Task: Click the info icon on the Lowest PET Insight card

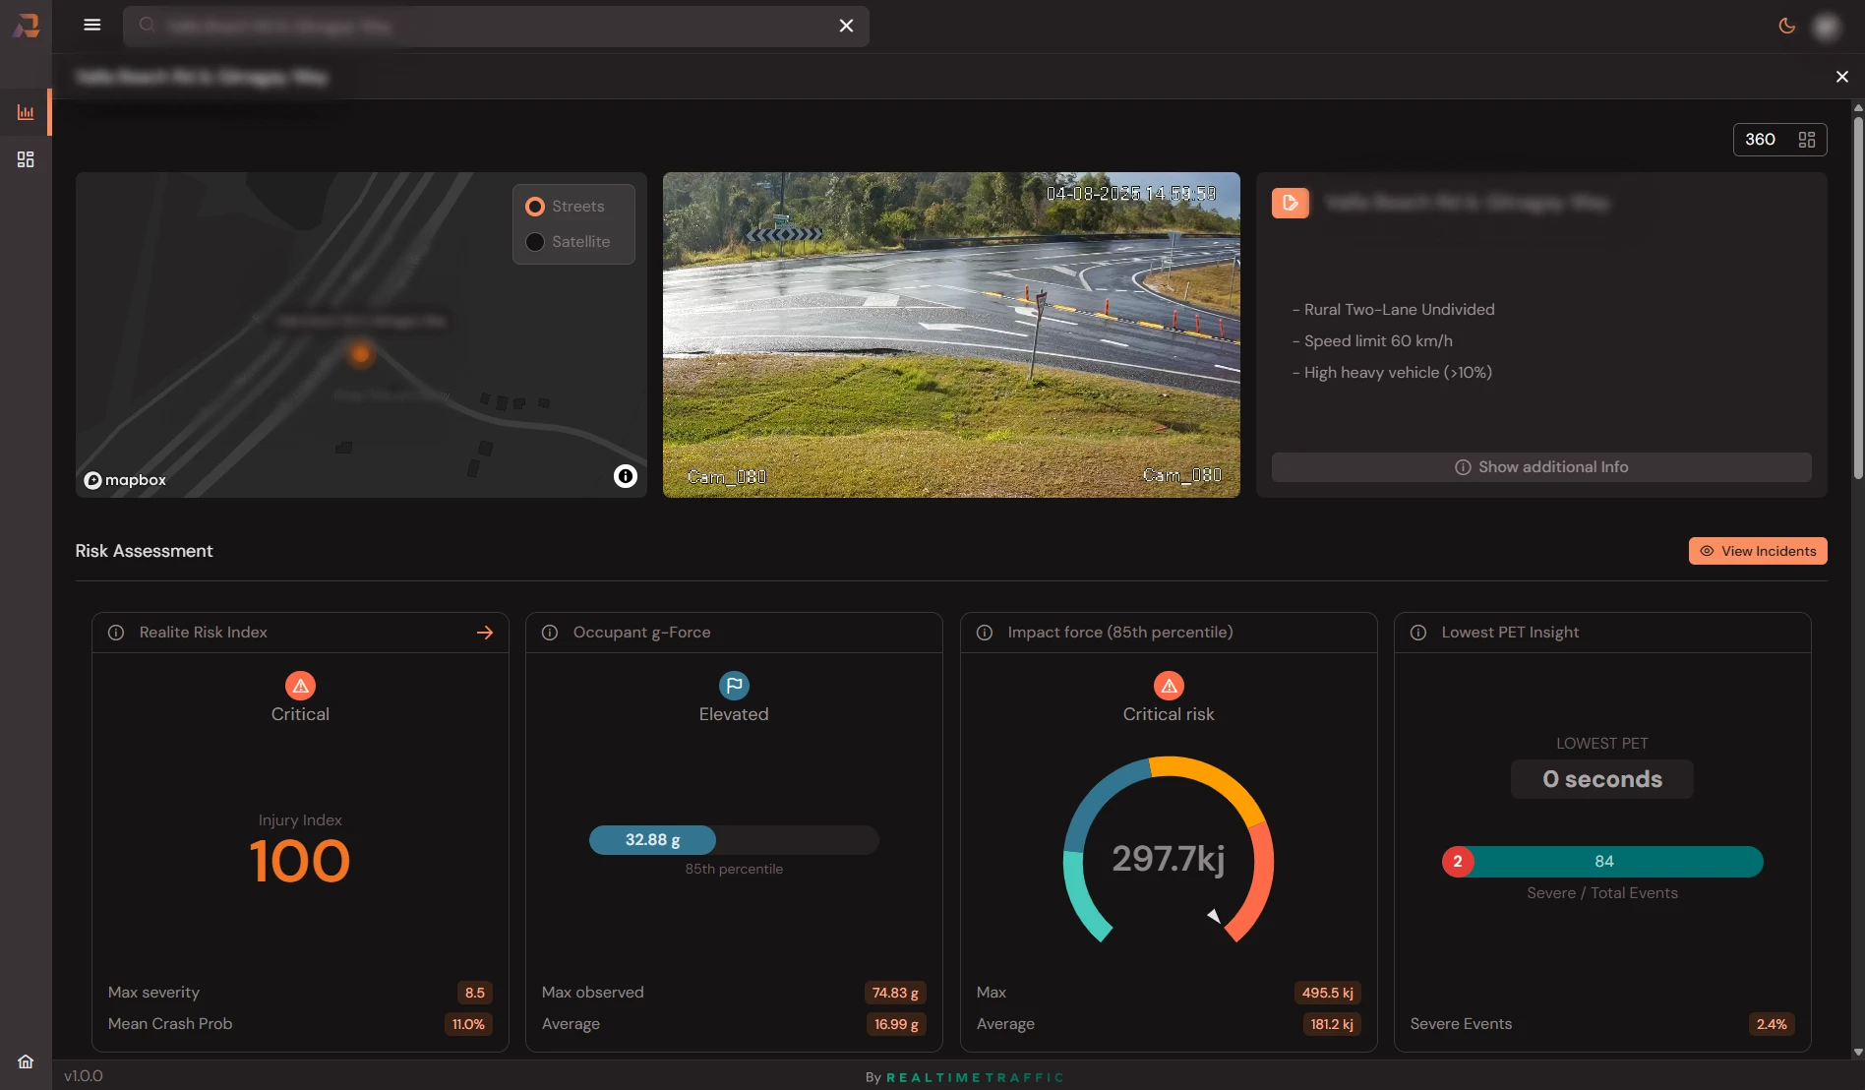Action: point(1417,633)
